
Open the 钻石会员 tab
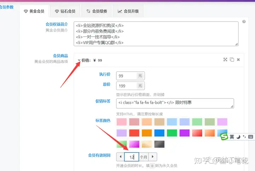point(65,11)
